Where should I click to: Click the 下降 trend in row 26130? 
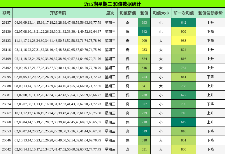pos(210,32)
